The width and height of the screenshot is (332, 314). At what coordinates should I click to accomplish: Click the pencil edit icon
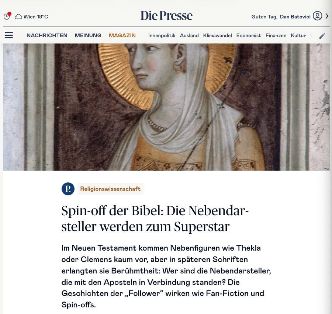click(x=322, y=36)
